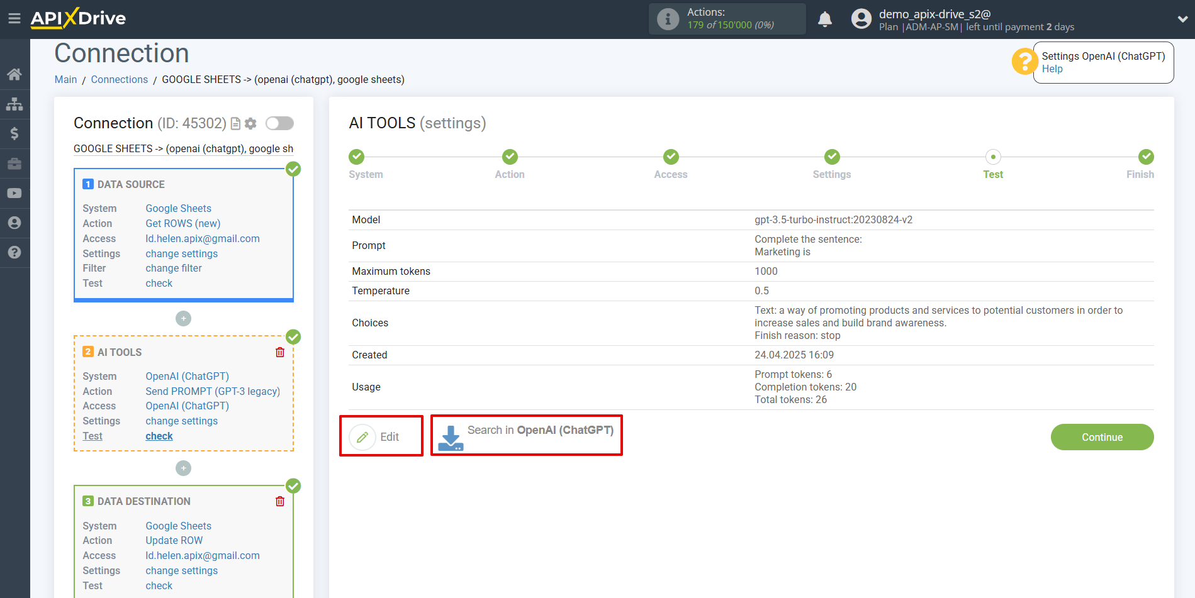Screen dimensions: 1195x598
Task: Click the connection name field
Action: (x=184, y=148)
